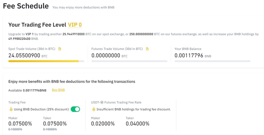Click the USDT-M Futures Trading Fee Rate label

tap(116, 102)
